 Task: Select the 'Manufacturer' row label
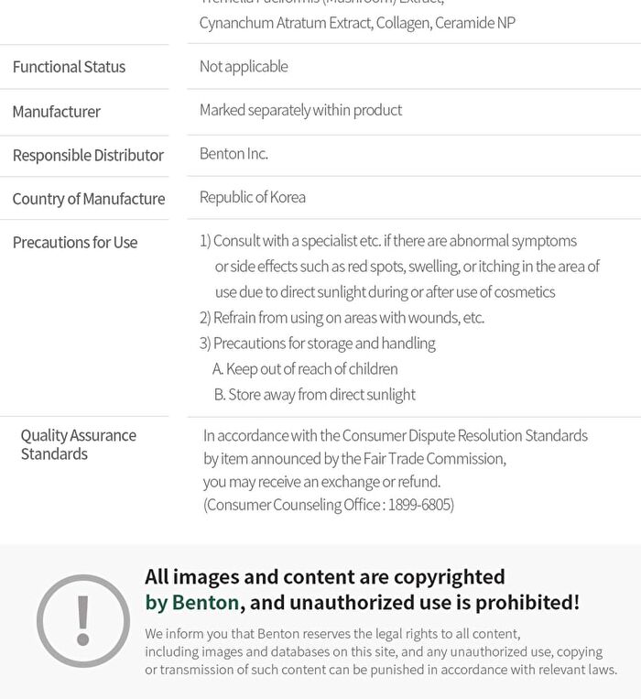pyautogui.click(x=57, y=112)
